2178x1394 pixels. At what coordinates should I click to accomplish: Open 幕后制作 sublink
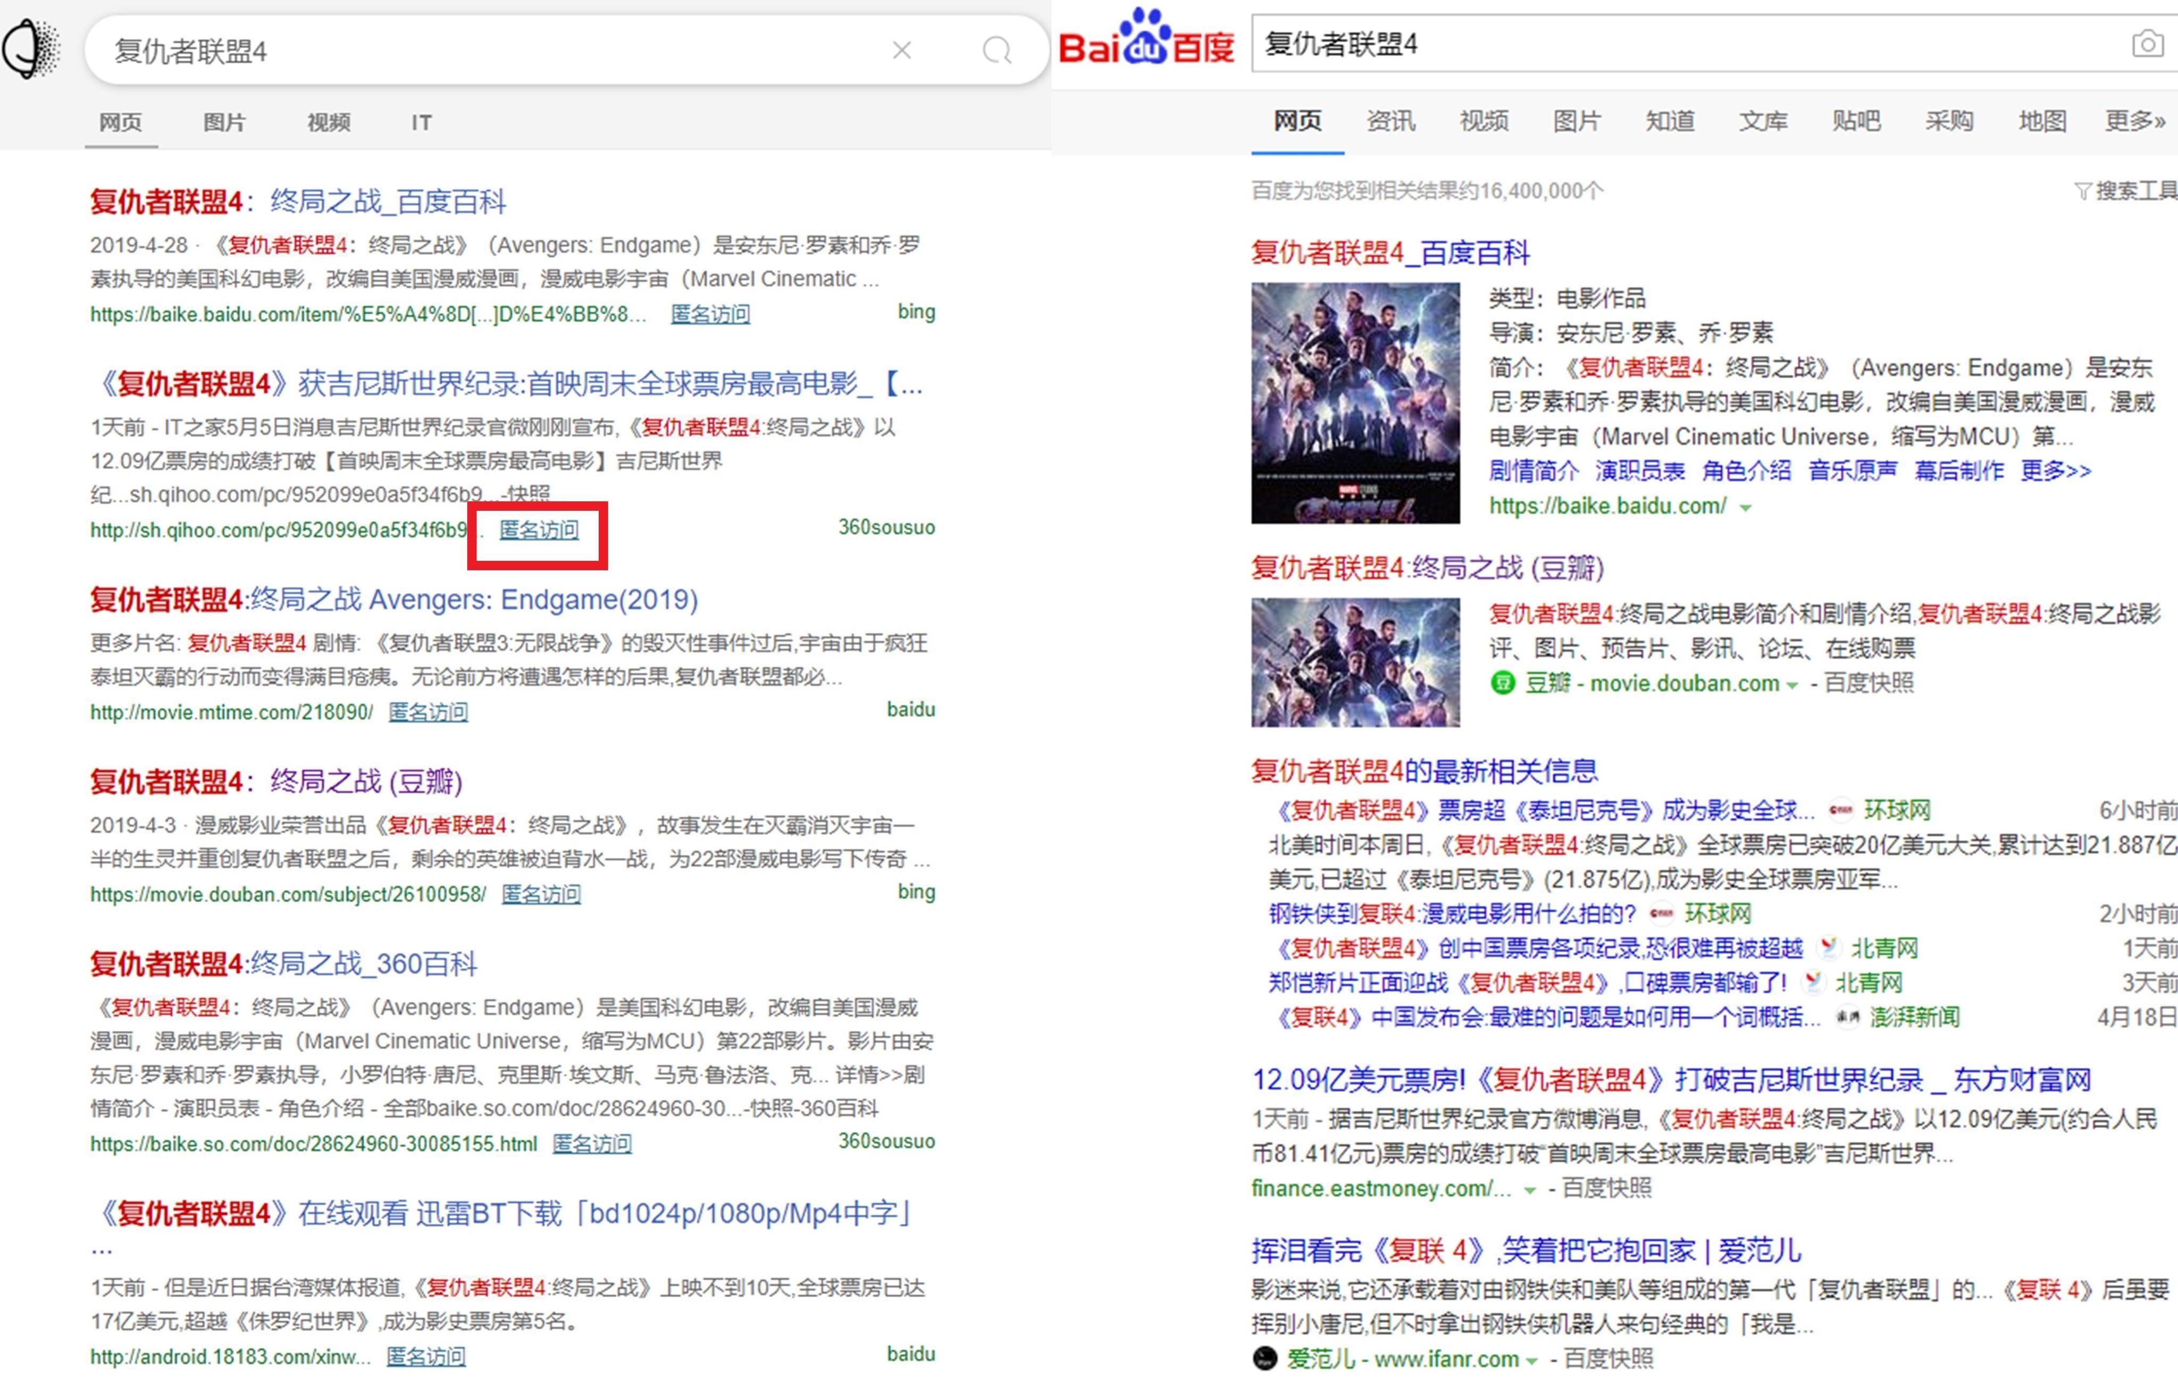[1959, 472]
